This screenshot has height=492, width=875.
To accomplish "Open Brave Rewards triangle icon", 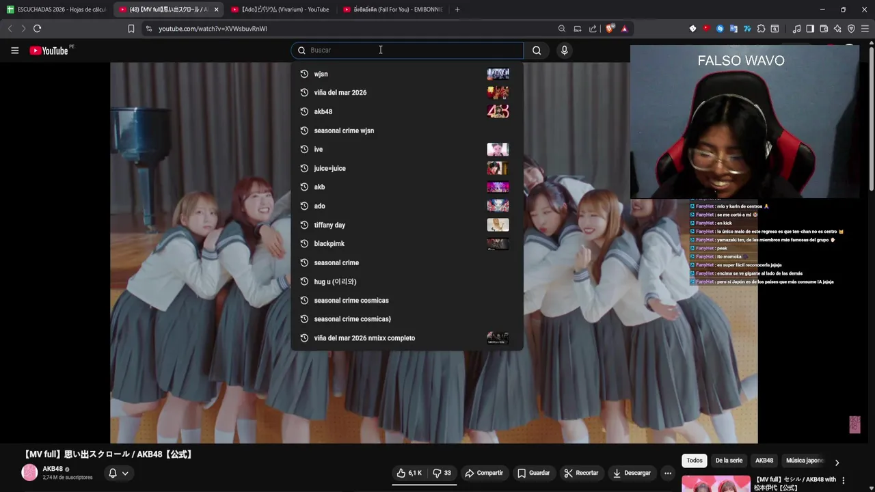I will click(x=625, y=29).
